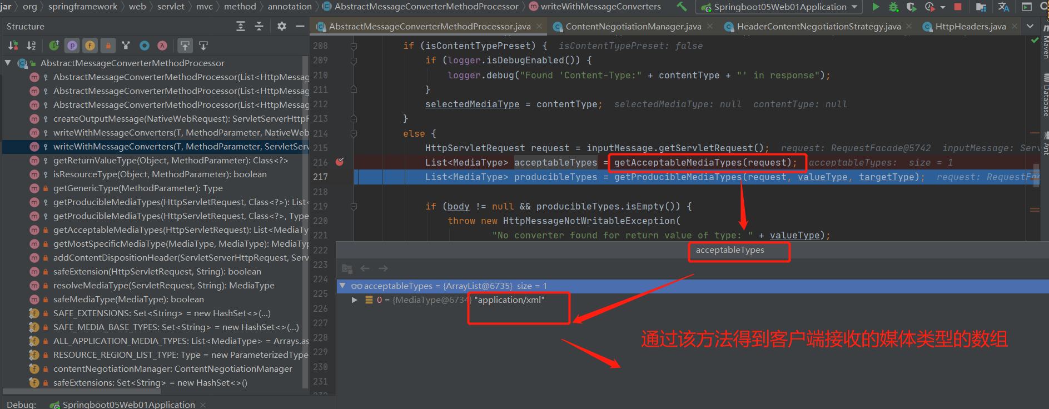Click forward arrow in evaluate popup
The image size is (1049, 409).
tap(383, 268)
